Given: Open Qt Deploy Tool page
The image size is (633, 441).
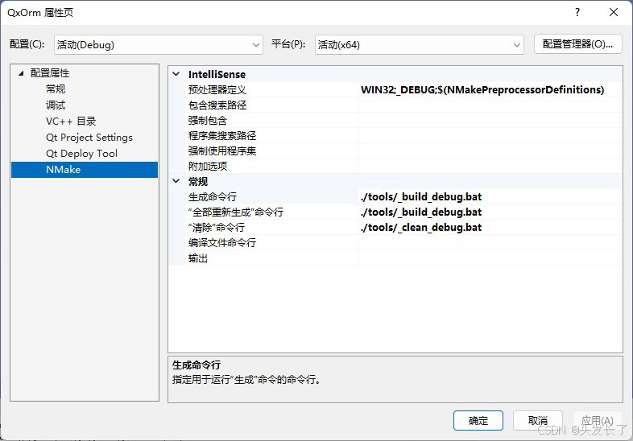Looking at the screenshot, I should [x=81, y=154].
